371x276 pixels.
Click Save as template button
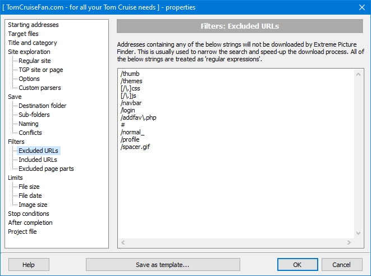coord(163,265)
